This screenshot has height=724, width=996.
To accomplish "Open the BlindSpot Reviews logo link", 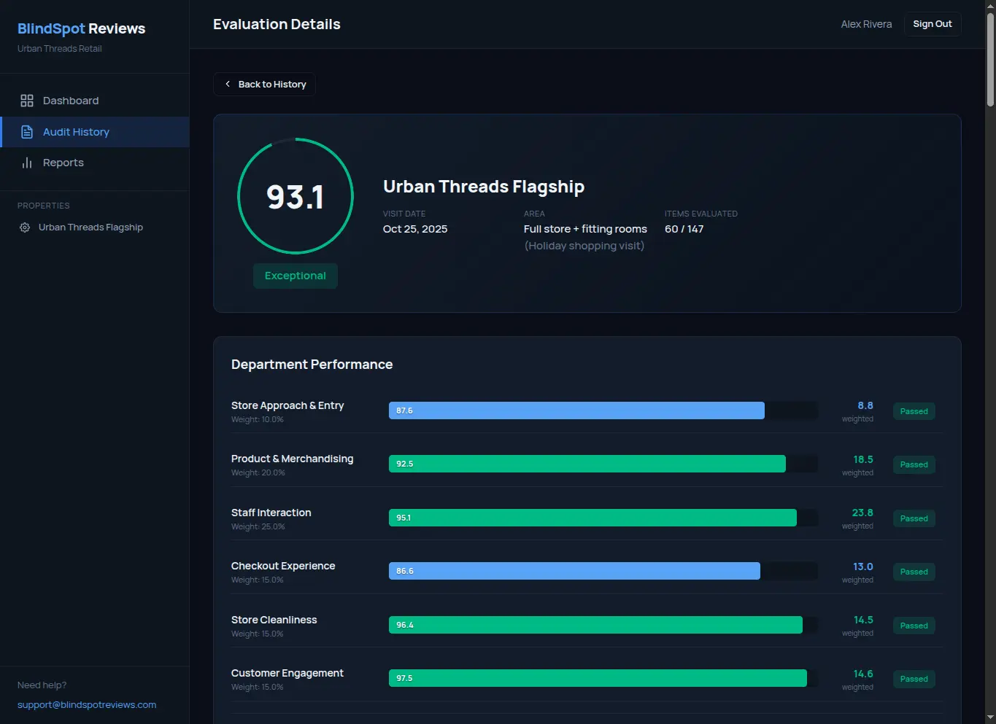I will click(x=81, y=28).
